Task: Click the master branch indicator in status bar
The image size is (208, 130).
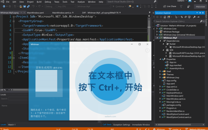Action: point(175,129)
